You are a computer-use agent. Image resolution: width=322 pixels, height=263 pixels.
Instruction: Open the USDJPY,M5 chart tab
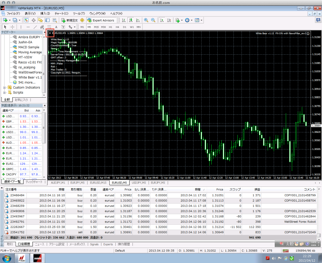[x=139, y=182]
